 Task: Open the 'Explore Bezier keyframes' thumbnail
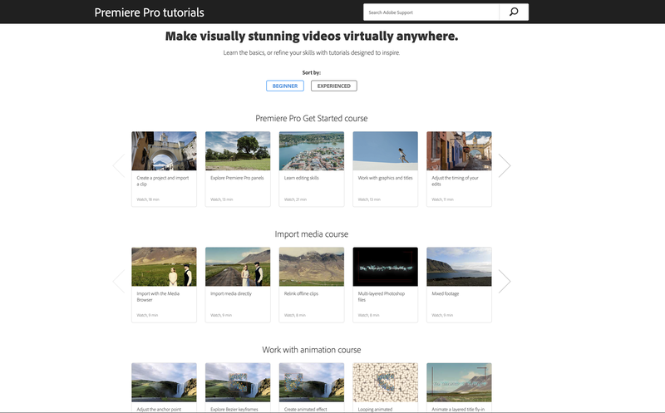(238, 382)
